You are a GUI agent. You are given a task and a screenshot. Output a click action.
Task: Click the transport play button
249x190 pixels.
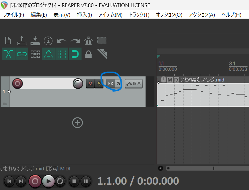tap(48, 181)
